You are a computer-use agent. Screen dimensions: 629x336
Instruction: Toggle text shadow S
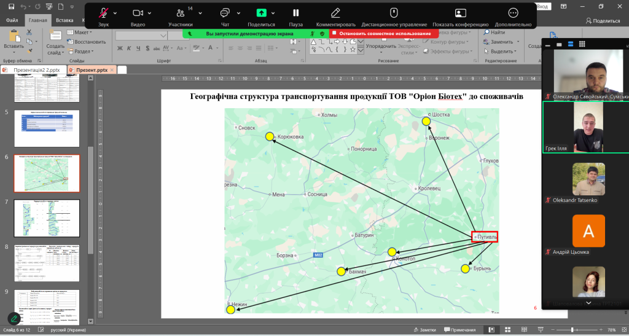tap(147, 48)
